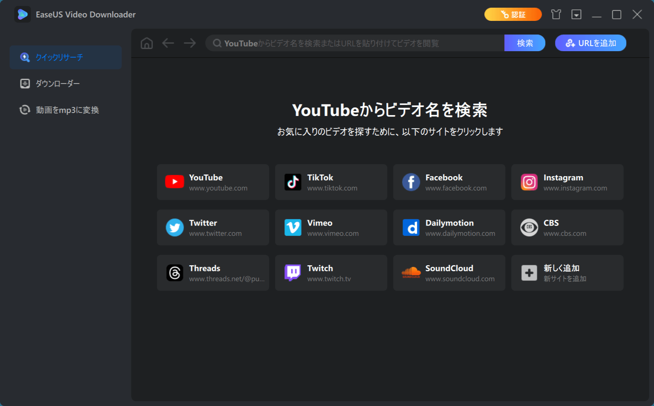Focus the YouTube search URL input field

355,43
